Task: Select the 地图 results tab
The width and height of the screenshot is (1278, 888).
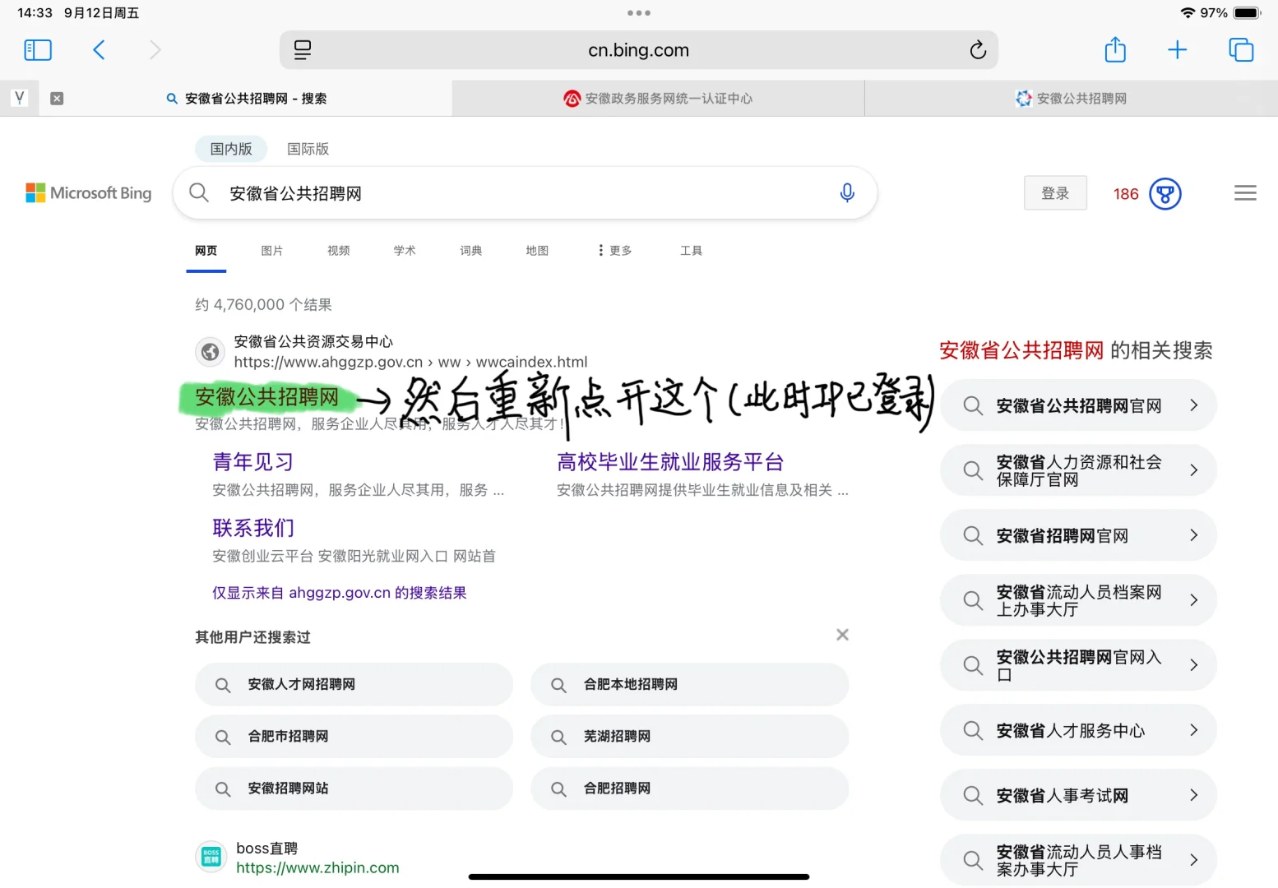Action: (x=537, y=251)
